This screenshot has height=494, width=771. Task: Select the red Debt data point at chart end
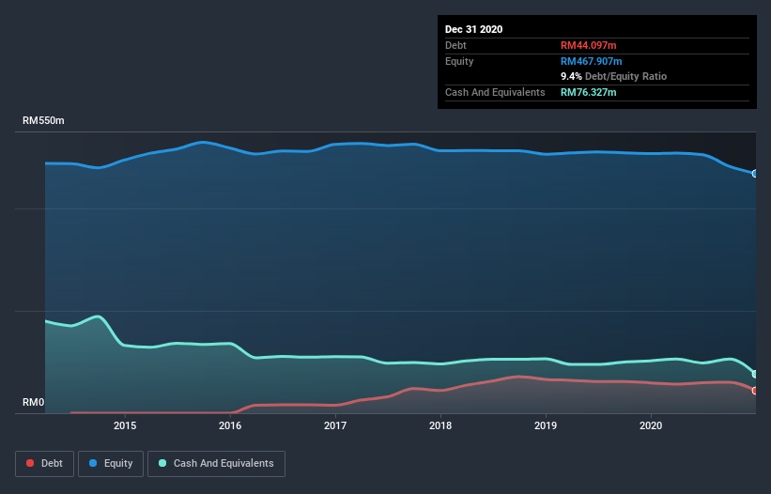coord(755,391)
